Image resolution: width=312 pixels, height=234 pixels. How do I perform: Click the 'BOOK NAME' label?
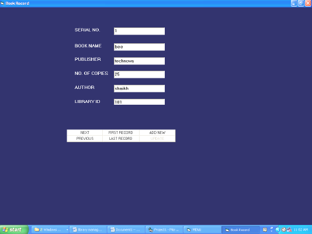click(88, 46)
